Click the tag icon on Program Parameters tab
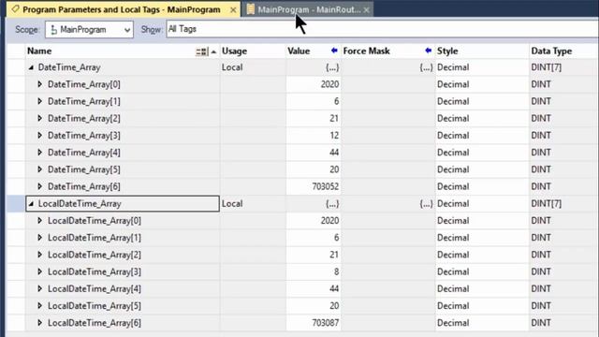The width and height of the screenshot is (599, 337). [x=15, y=9]
